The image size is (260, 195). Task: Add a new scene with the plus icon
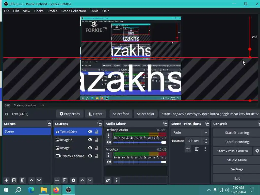coord(6,180)
